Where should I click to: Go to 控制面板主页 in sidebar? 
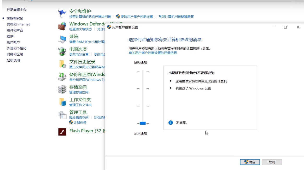pyautogui.click(x=16, y=9)
